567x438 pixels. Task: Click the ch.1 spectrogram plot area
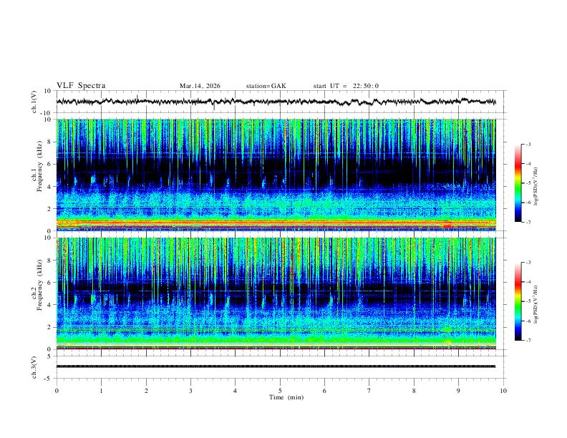point(276,175)
